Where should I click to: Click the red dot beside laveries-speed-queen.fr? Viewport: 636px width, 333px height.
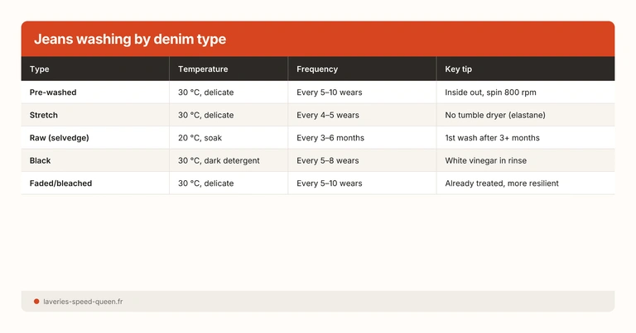36,302
